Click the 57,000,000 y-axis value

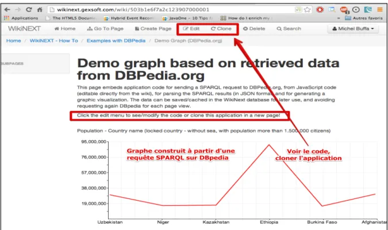[94, 172]
